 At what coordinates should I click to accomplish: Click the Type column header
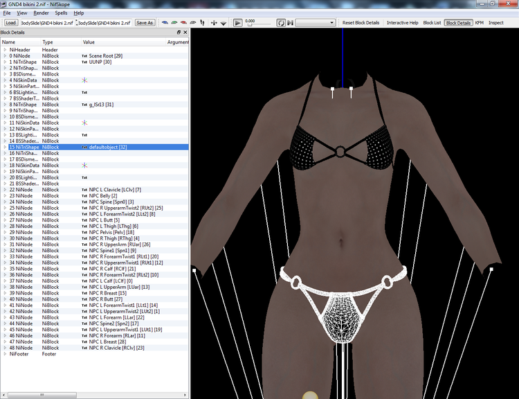(61, 42)
